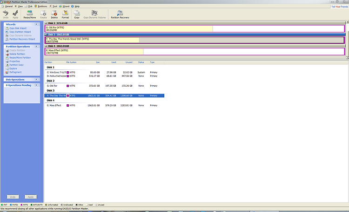Viewport: 349px width, 212px height.
Task: Select the G: Old Par bar in disk map
Action: coord(195,29)
